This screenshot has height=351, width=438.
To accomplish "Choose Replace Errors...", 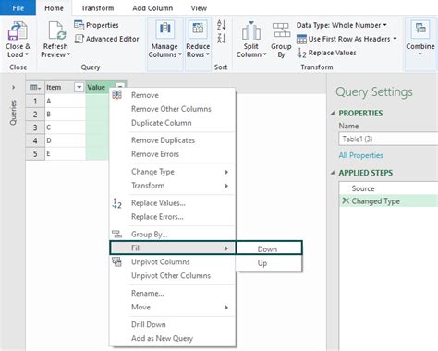I will 157,217.
